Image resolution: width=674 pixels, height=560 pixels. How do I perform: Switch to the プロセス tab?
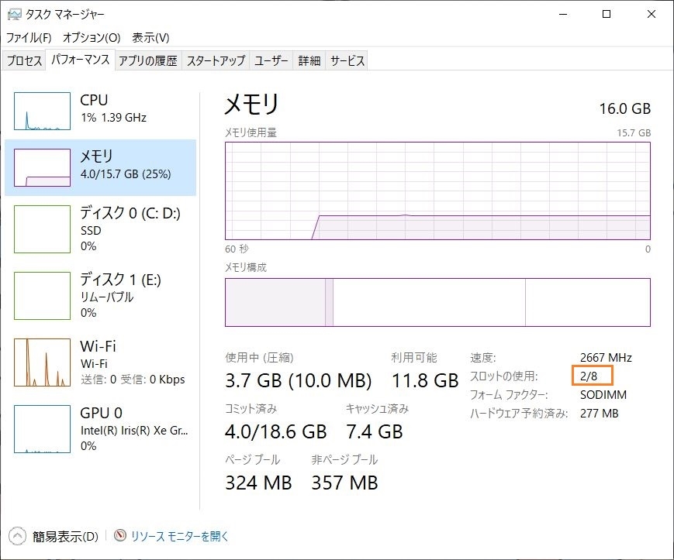click(x=24, y=61)
